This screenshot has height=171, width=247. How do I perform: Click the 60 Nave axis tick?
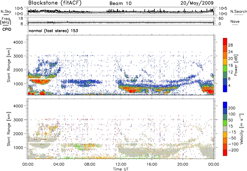pos(221,19)
